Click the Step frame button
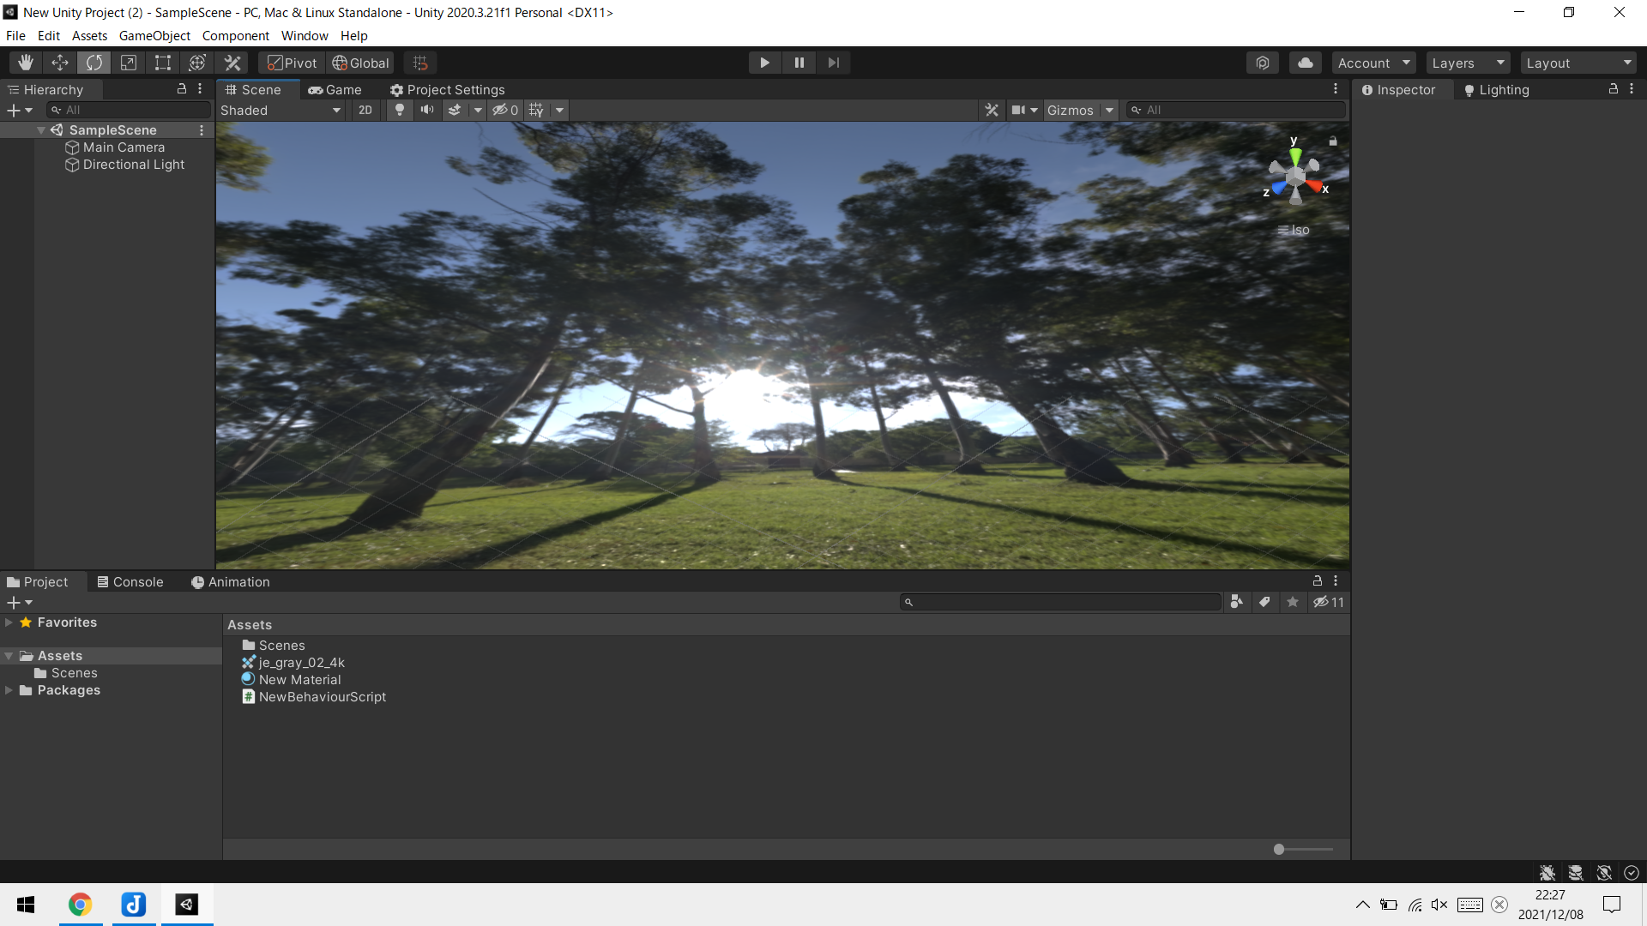This screenshot has width=1647, height=926. (x=833, y=63)
